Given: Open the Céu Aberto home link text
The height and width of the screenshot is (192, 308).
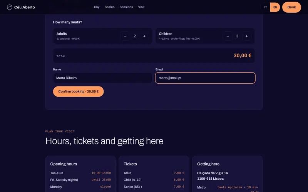Looking at the screenshot, I should [25, 7].
